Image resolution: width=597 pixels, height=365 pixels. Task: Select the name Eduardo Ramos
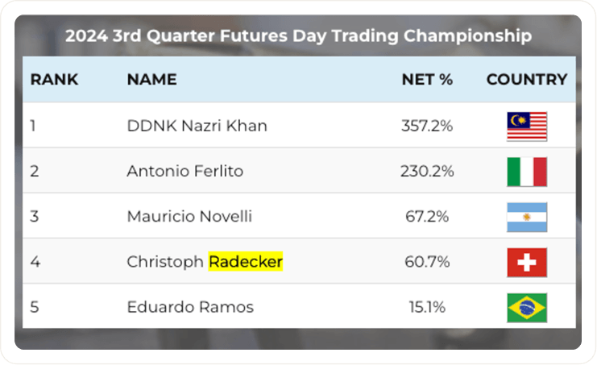click(190, 307)
